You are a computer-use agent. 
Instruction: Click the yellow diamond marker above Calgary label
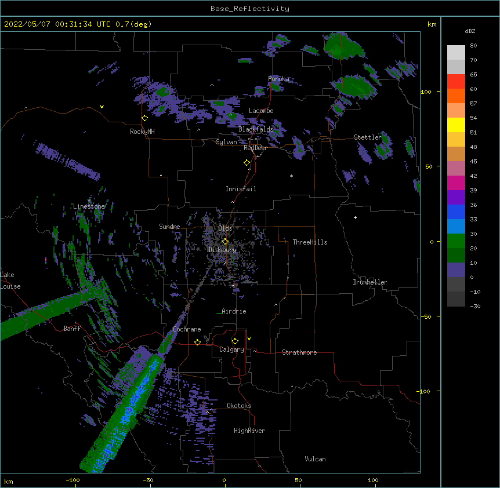point(235,341)
